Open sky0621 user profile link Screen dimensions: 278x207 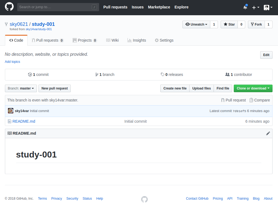coord(19,24)
